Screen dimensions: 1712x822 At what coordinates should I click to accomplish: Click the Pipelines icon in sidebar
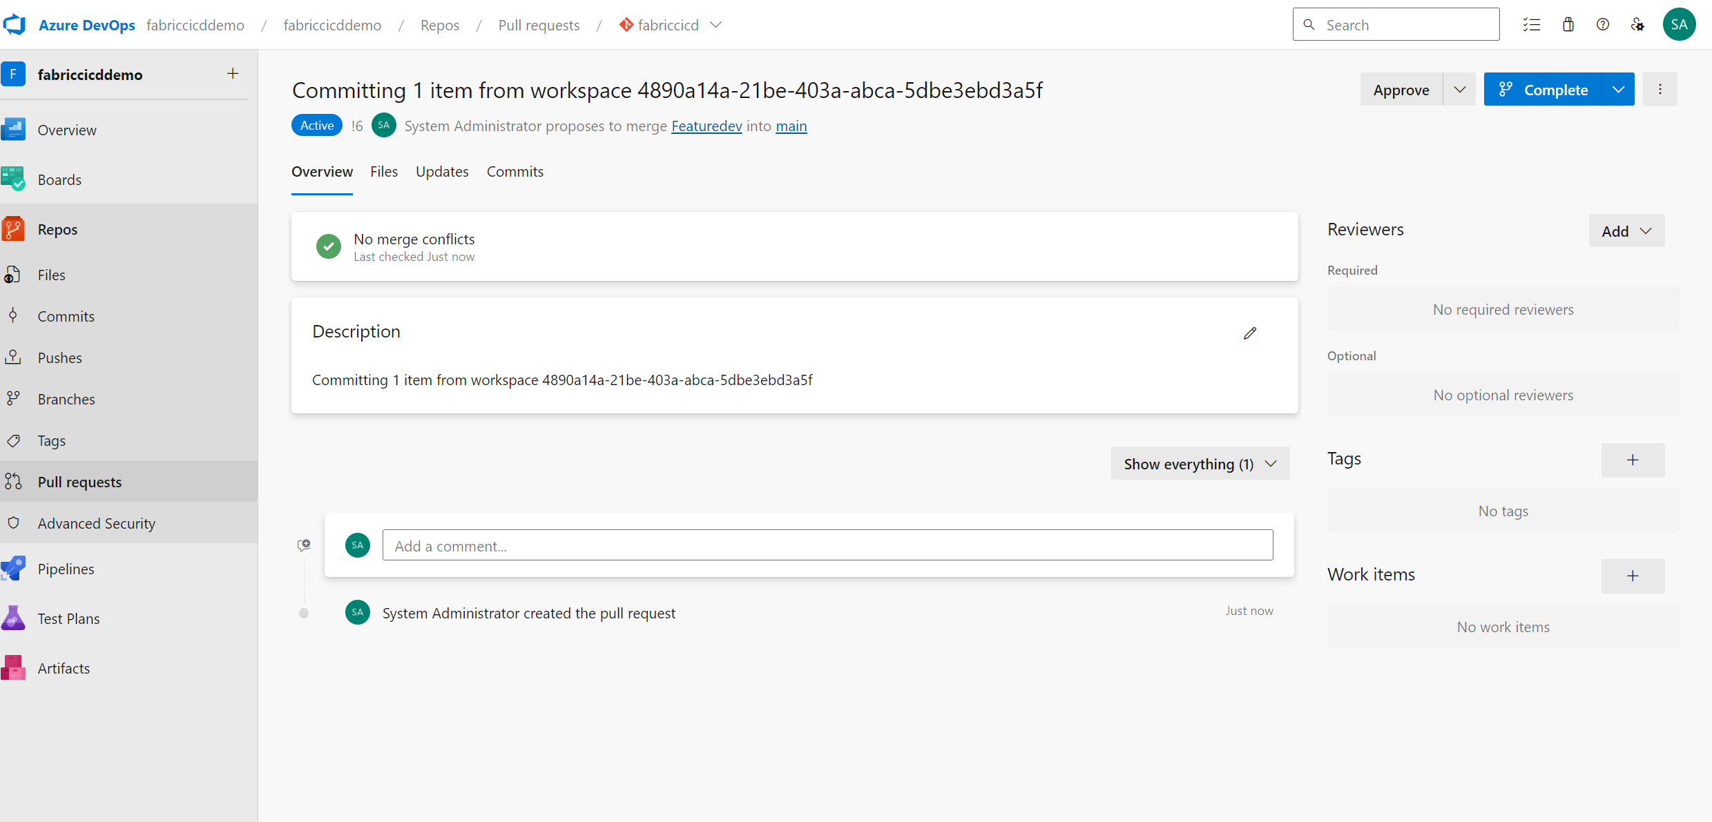15,567
